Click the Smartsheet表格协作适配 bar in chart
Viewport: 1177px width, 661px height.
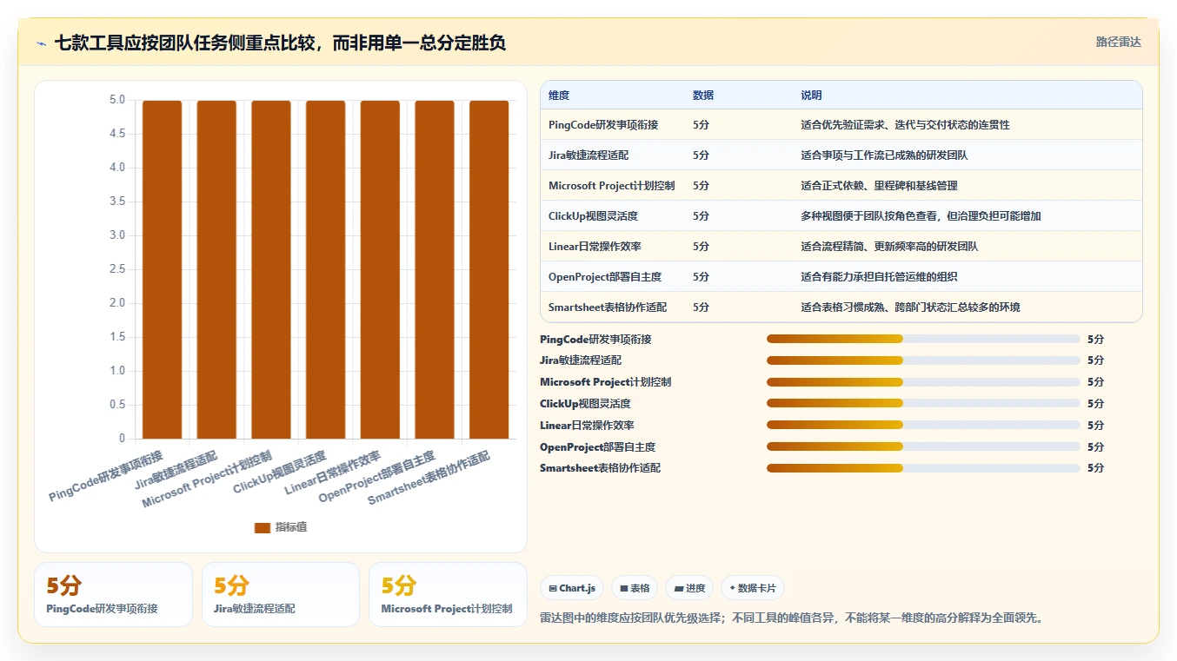tap(489, 269)
